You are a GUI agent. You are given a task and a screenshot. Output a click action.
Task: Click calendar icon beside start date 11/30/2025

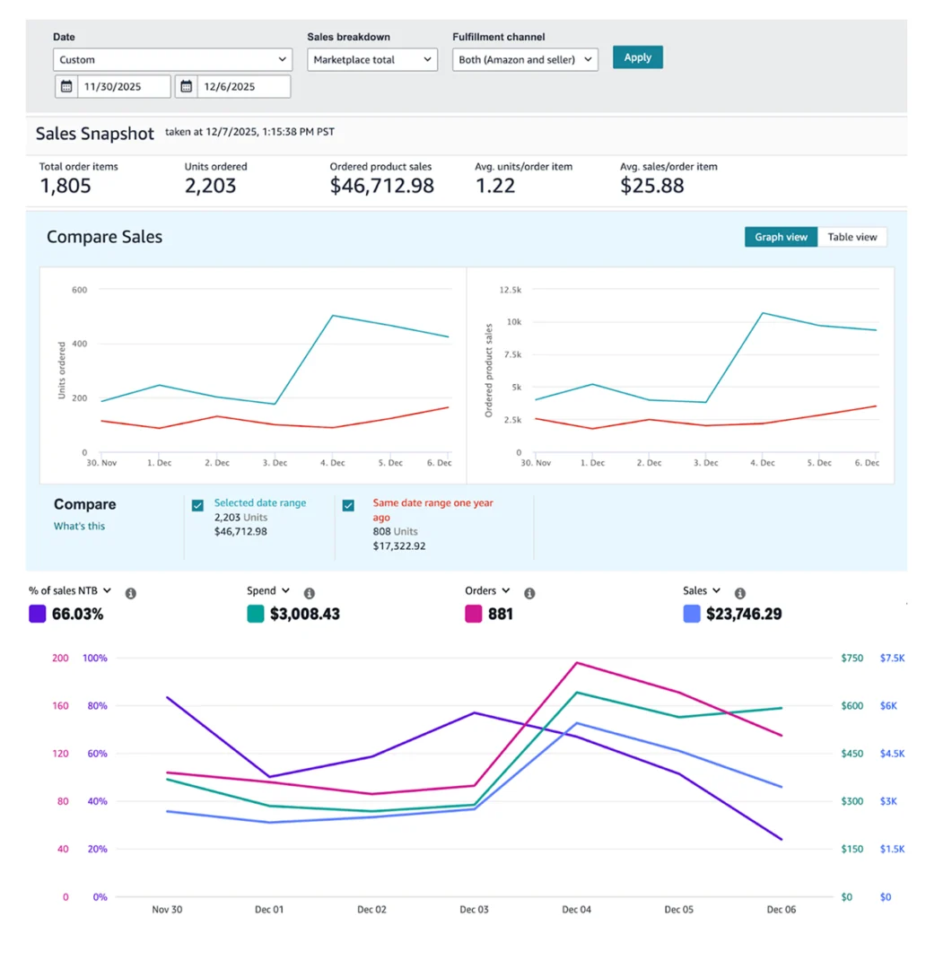pyautogui.click(x=66, y=87)
